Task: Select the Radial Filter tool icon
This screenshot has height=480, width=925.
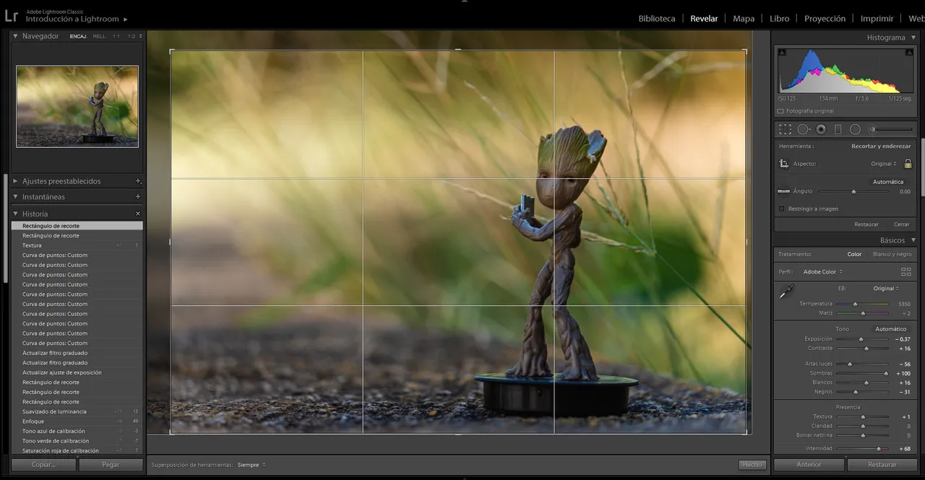Action: pyautogui.click(x=856, y=129)
